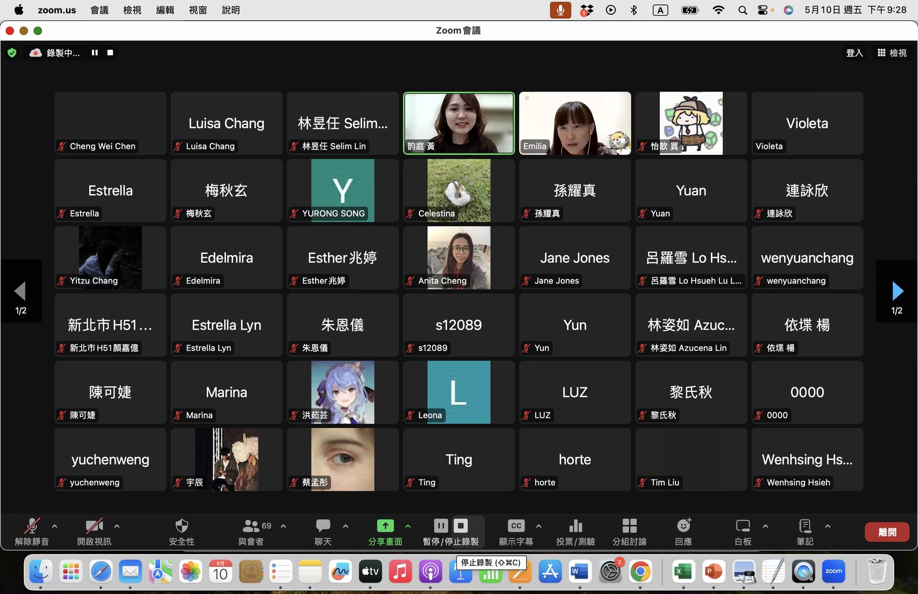Expand chat options arrow beside 聊天
This screenshot has width=918, height=594.
(x=346, y=526)
